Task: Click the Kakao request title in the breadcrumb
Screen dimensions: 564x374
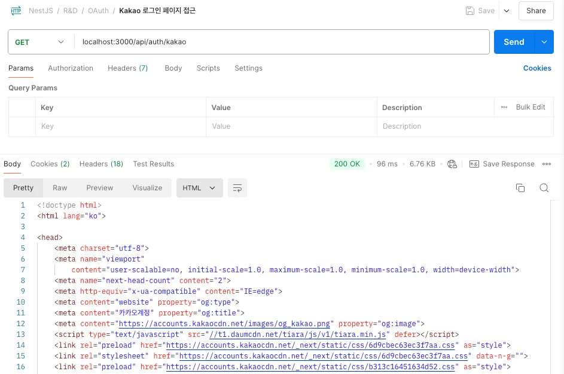Action: [157, 10]
